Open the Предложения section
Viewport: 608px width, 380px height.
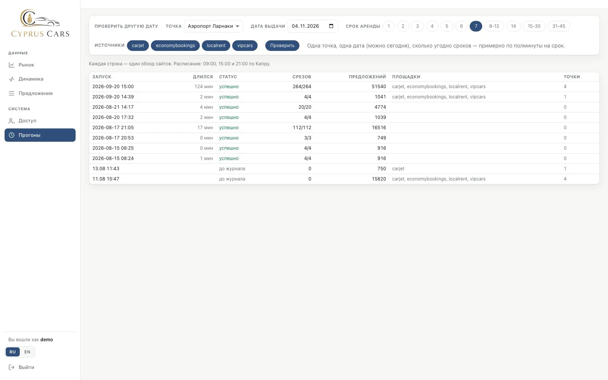40,93
